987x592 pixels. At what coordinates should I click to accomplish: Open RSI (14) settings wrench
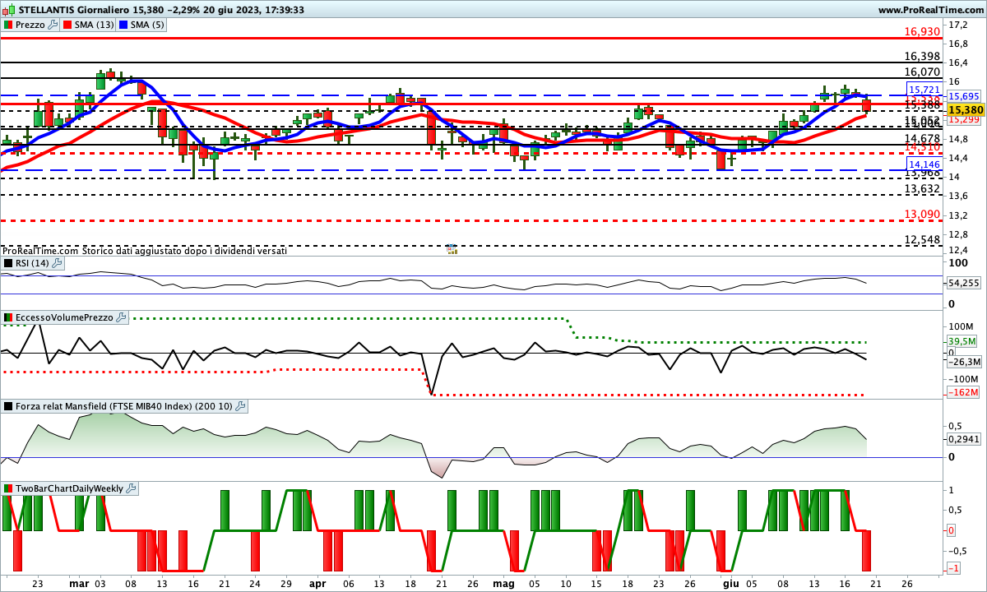[x=56, y=263]
